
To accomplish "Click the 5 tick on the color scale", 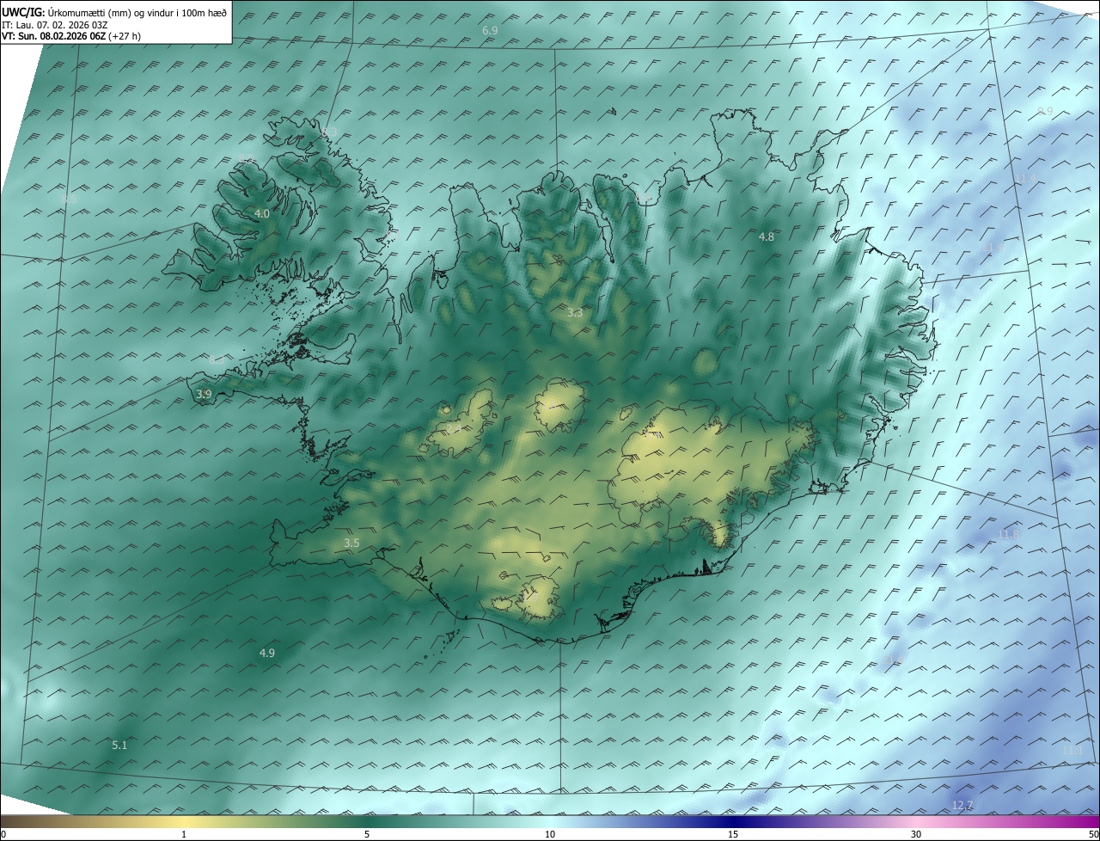I will pyautogui.click(x=367, y=834).
